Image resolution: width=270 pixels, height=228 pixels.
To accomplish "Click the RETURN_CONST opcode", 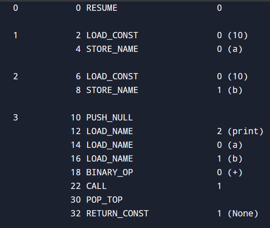I will click(117, 213).
